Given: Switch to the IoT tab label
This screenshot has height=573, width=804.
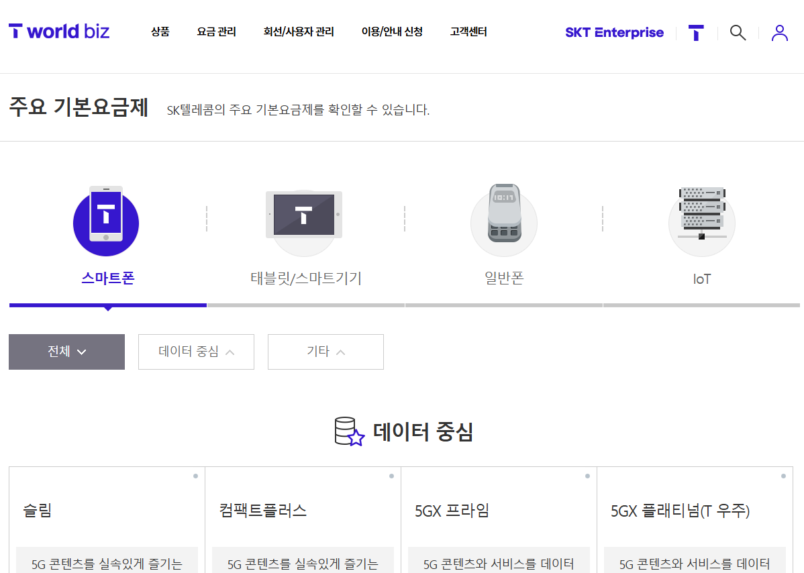Looking at the screenshot, I should pyautogui.click(x=702, y=279).
